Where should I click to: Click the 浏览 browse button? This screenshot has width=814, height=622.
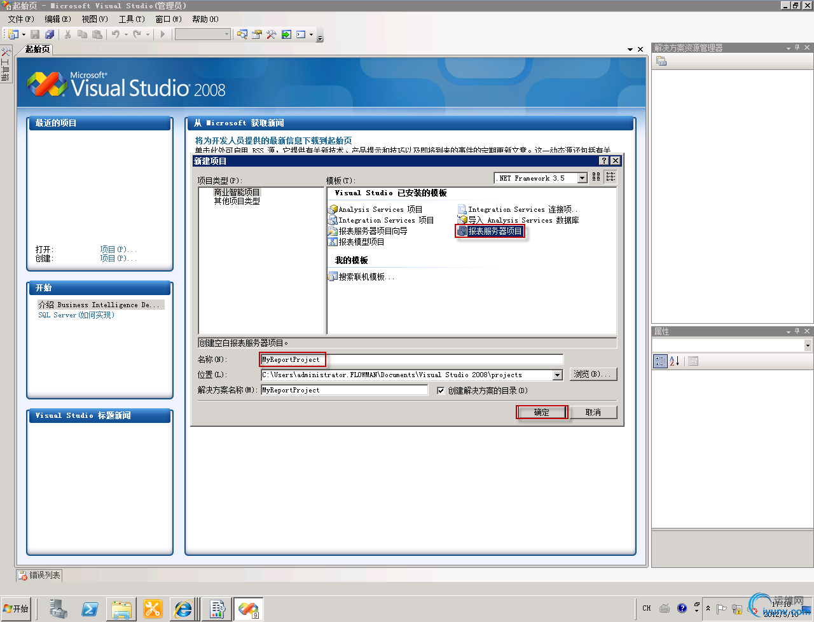(x=593, y=375)
